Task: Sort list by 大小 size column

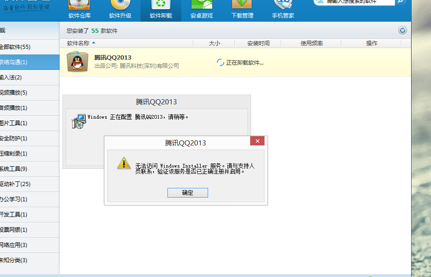Action: [x=214, y=43]
